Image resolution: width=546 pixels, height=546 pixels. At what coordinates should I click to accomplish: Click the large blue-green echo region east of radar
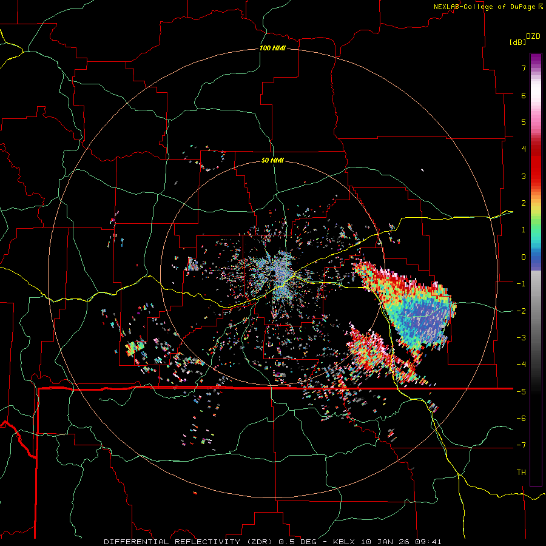420,315
